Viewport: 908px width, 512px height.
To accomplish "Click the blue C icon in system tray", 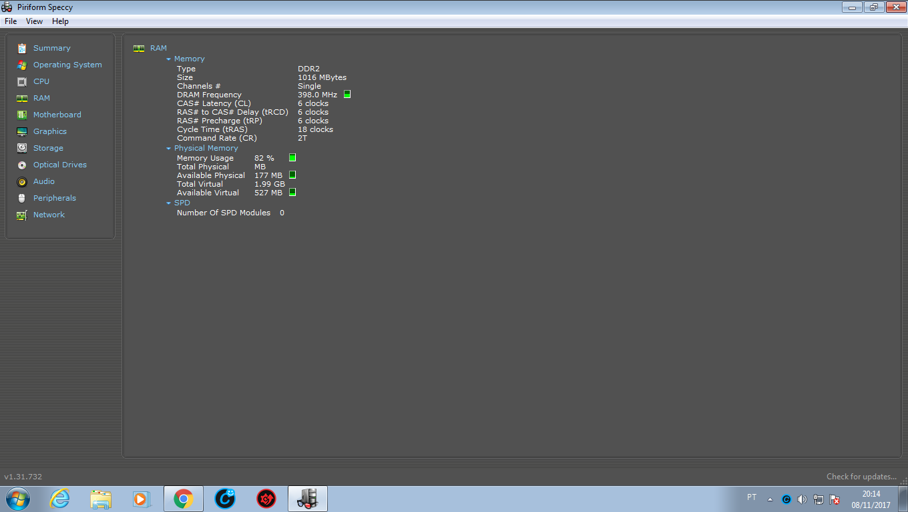I will 786,499.
